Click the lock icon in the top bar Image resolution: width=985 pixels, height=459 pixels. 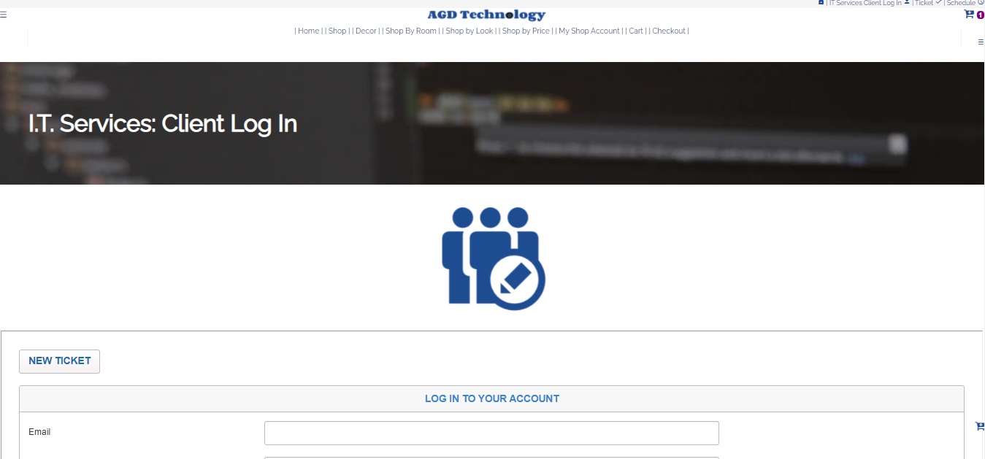pos(821,2)
